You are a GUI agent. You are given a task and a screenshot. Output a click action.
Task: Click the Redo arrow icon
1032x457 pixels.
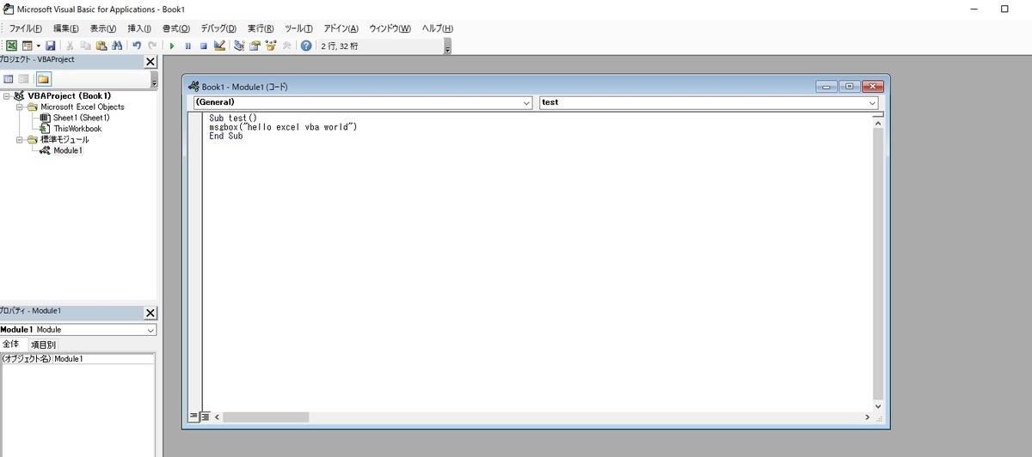[x=152, y=46]
